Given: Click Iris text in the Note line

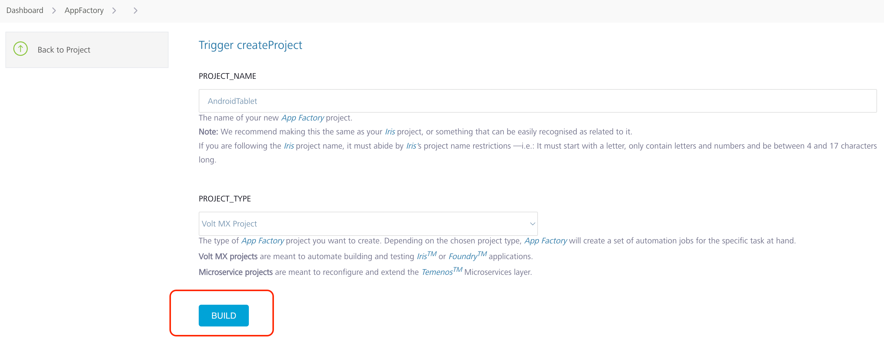Looking at the screenshot, I should tap(390, 132).
